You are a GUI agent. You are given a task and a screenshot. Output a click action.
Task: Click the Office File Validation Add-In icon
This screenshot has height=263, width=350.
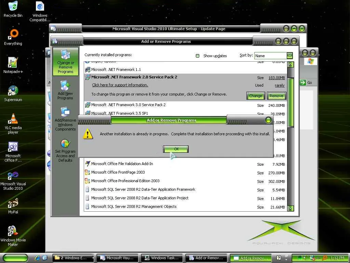(x=87, y=164)
